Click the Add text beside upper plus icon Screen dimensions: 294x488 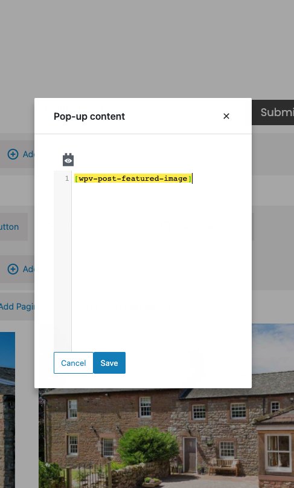point(28,154)
